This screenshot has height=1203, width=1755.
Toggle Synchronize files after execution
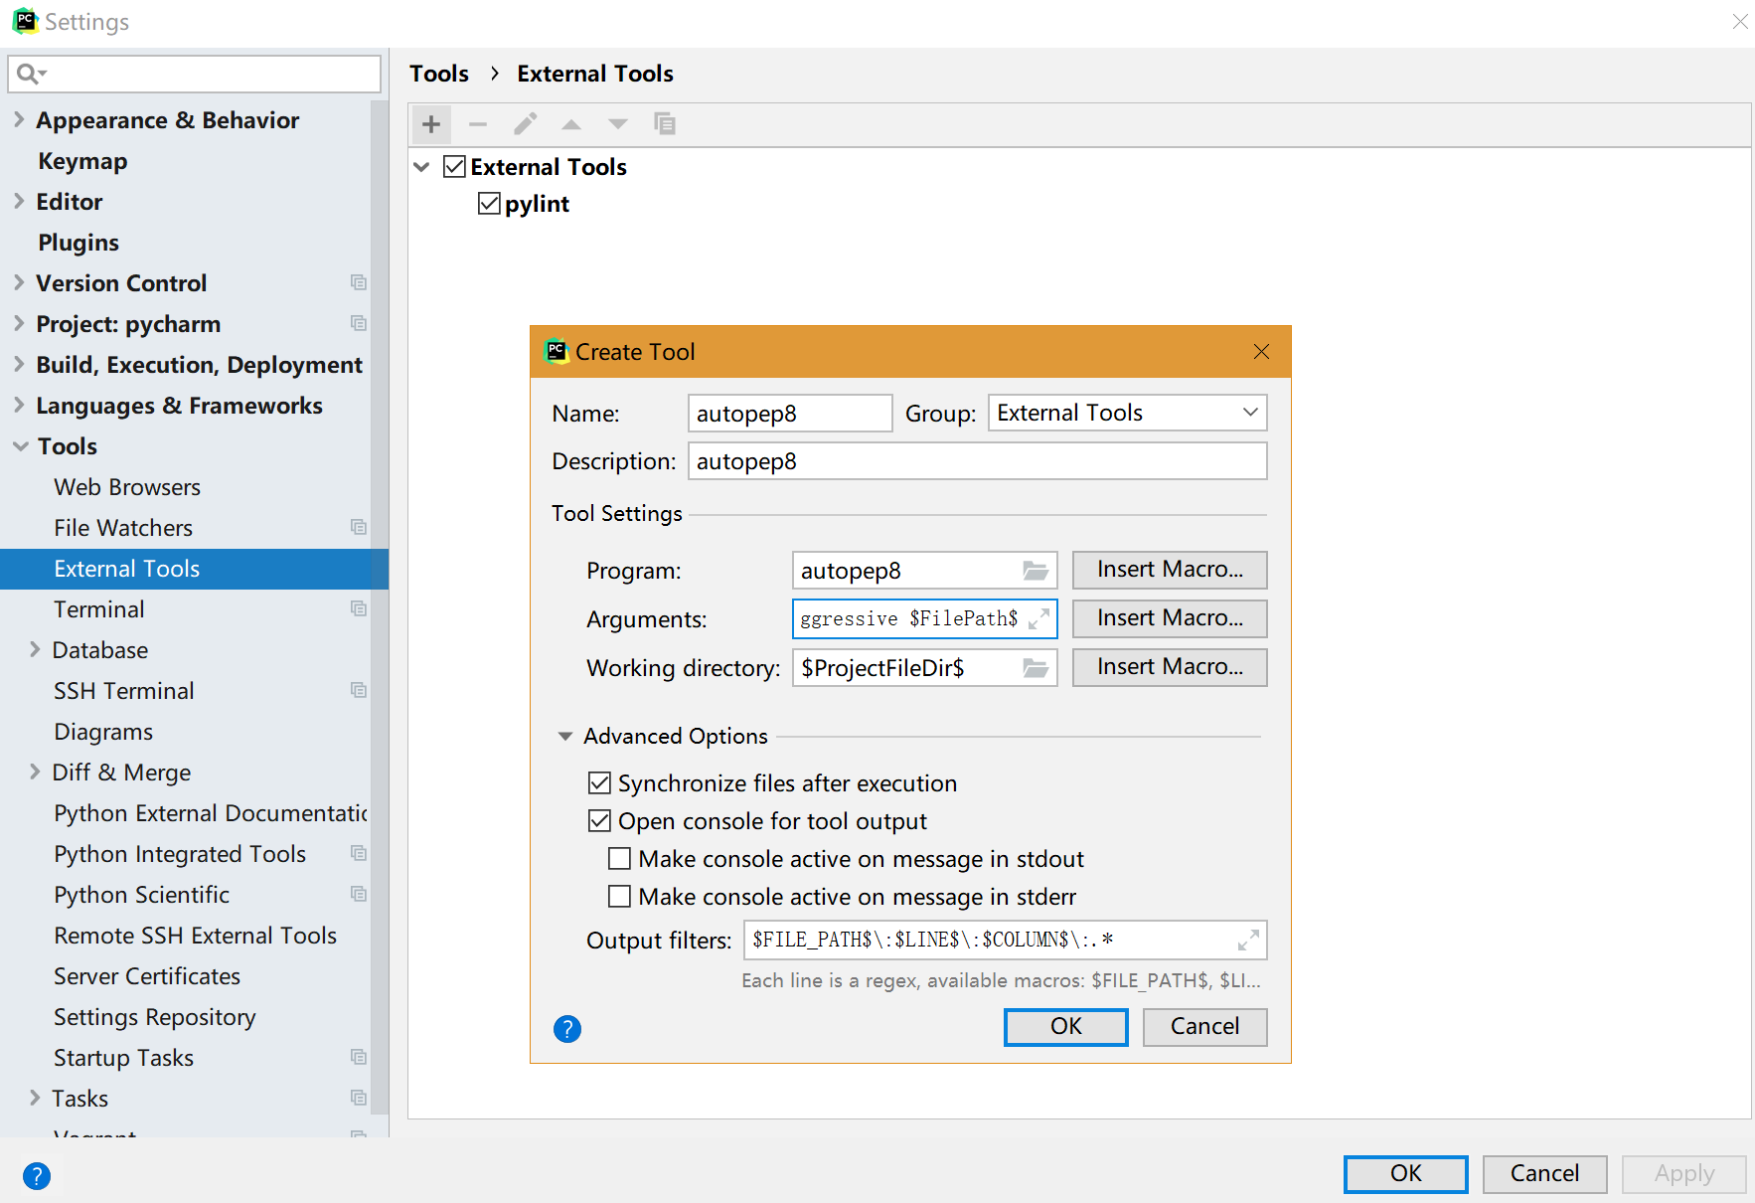tap(599, 783)
